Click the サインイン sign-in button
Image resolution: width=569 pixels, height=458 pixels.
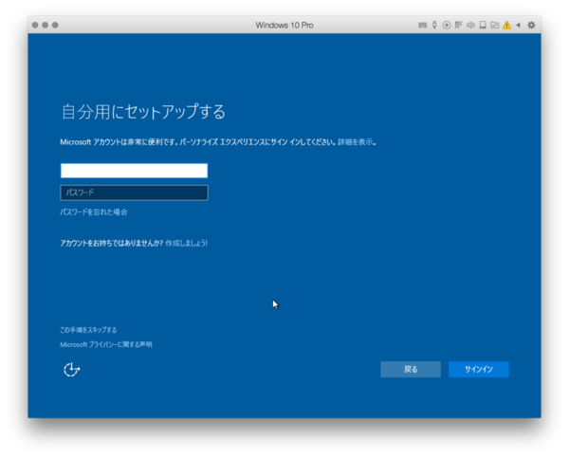pos(479,370)
